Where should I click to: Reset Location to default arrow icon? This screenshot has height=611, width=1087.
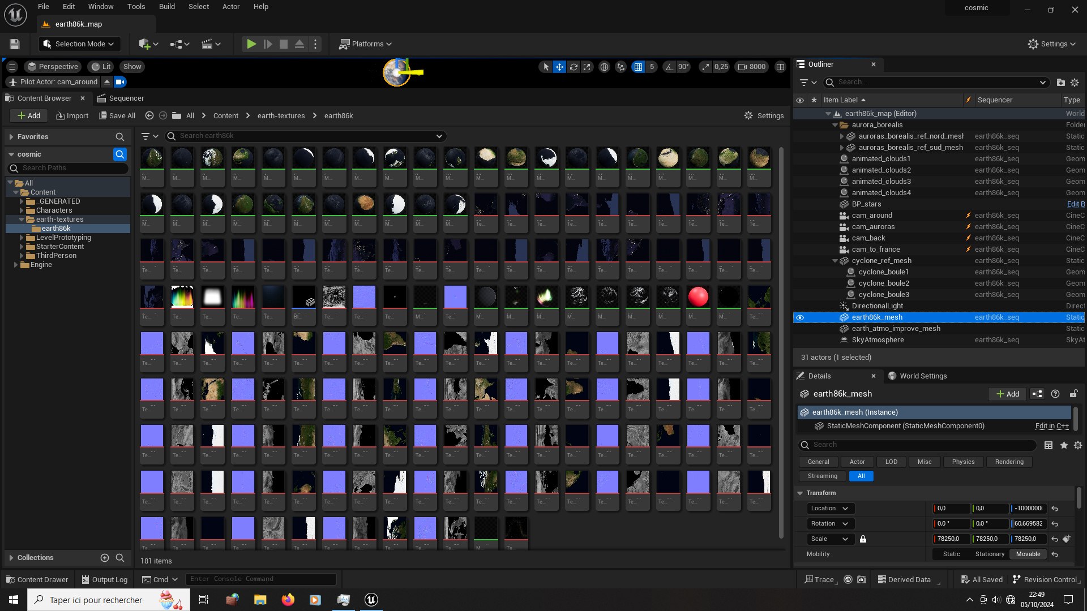click(1055, 509)
